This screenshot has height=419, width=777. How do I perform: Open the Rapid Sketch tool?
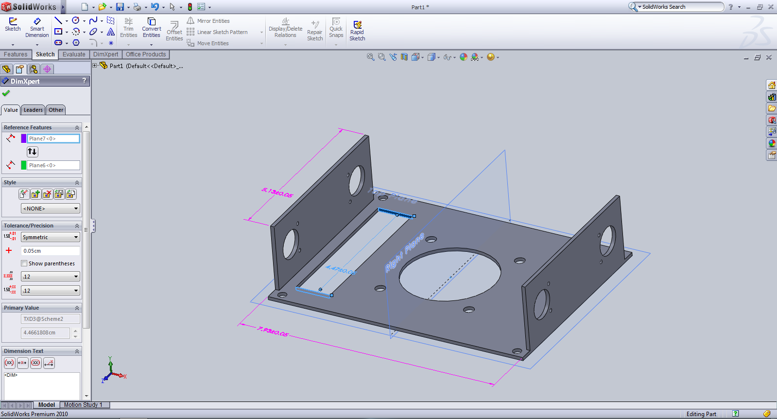pos(357,31)
